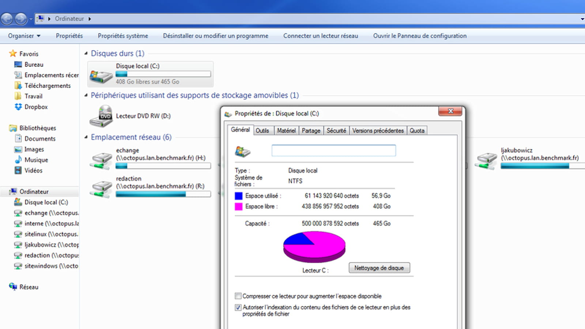
Task: Click the Forward navigation arrow button
Action: click(21, 19)
